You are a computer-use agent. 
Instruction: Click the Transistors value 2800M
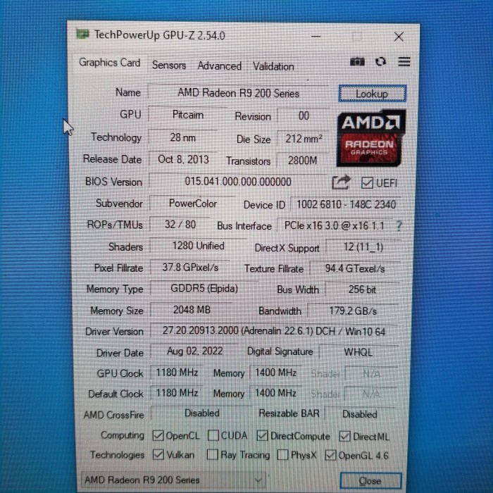click(x=302, y=161)
